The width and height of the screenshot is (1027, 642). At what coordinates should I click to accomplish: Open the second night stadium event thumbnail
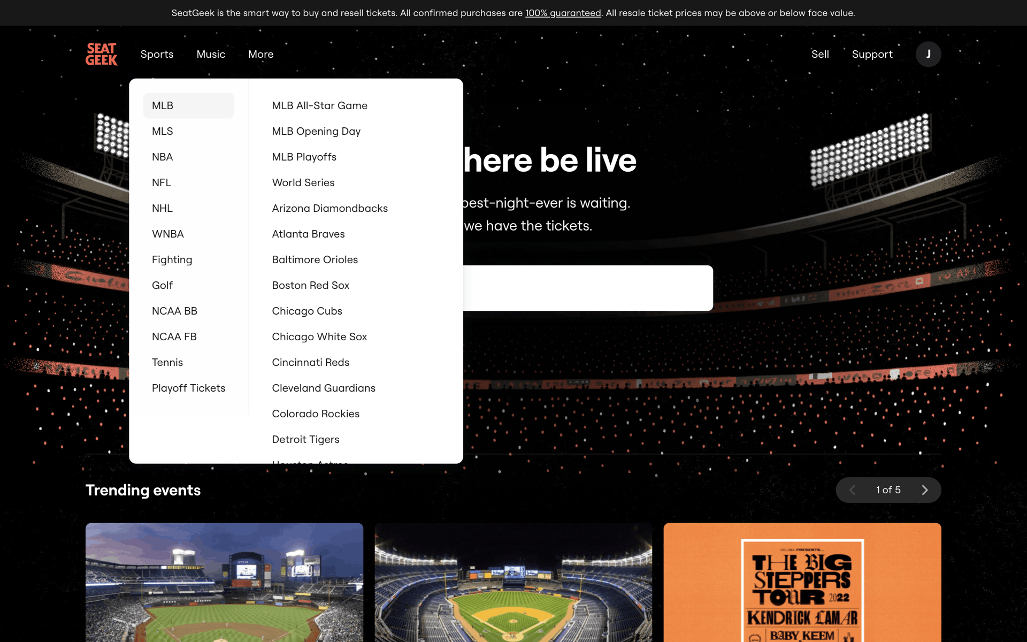pyautogui.click(x=513, y=582)
